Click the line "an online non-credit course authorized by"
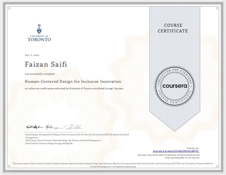 (x=74, y=89)
